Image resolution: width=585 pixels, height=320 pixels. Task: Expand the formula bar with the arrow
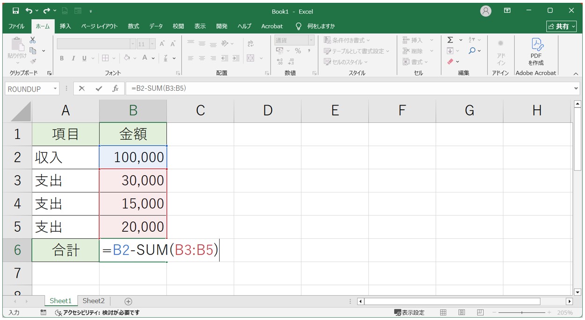click(576, 88)
